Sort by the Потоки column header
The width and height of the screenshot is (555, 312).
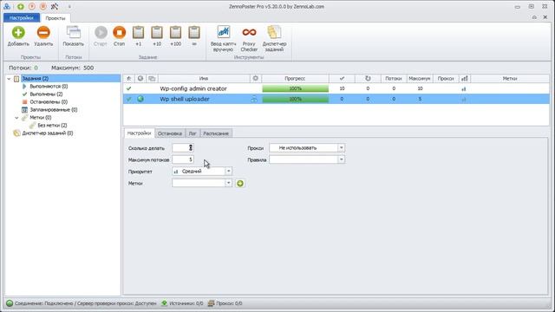[394, 79]
